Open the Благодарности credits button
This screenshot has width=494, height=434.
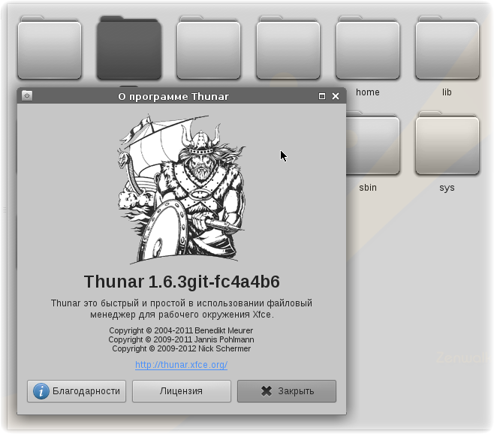coord(77,390)
